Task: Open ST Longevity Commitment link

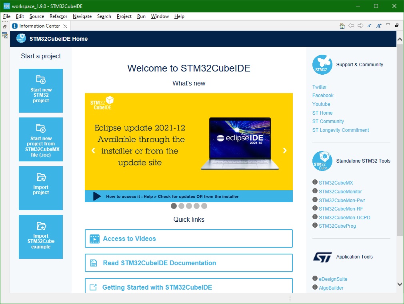Action: pos(340,130)
